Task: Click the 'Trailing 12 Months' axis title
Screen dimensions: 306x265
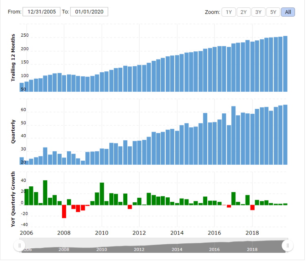Action: coord(13,58)
